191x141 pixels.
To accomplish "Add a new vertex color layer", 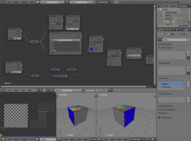I will coord(188,98).
